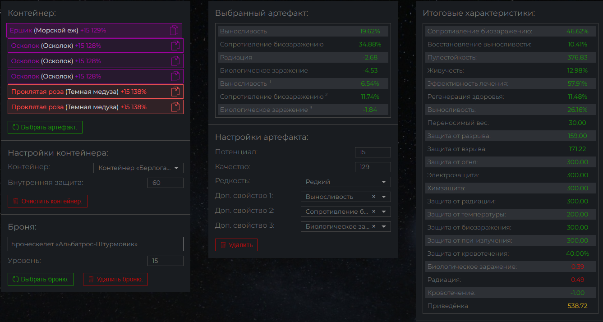Focus the Внутренняя защита field
The width and height of the screenshot is (603, 322).
tap(166, 183)
